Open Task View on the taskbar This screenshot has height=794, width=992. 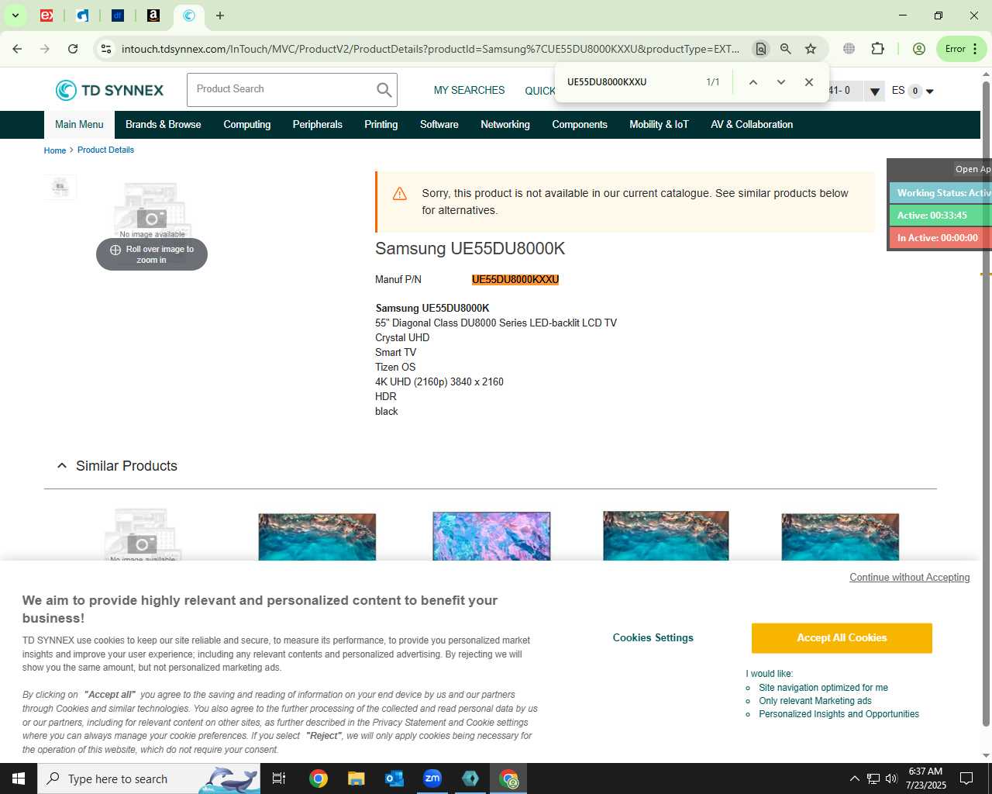279,778
